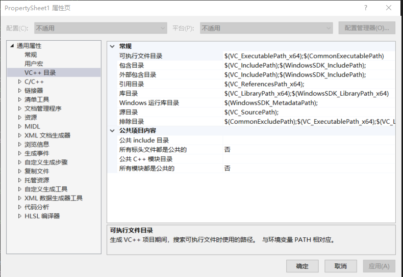Expand the MIDL tree node
The height and width of the screenshot is (277, 403).
[x=20, y=126]
